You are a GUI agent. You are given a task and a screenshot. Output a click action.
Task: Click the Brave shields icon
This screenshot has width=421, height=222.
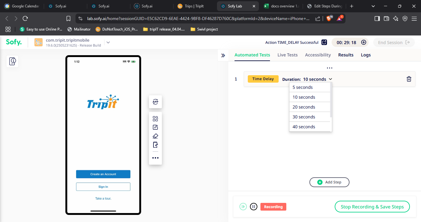pos(329,18)
